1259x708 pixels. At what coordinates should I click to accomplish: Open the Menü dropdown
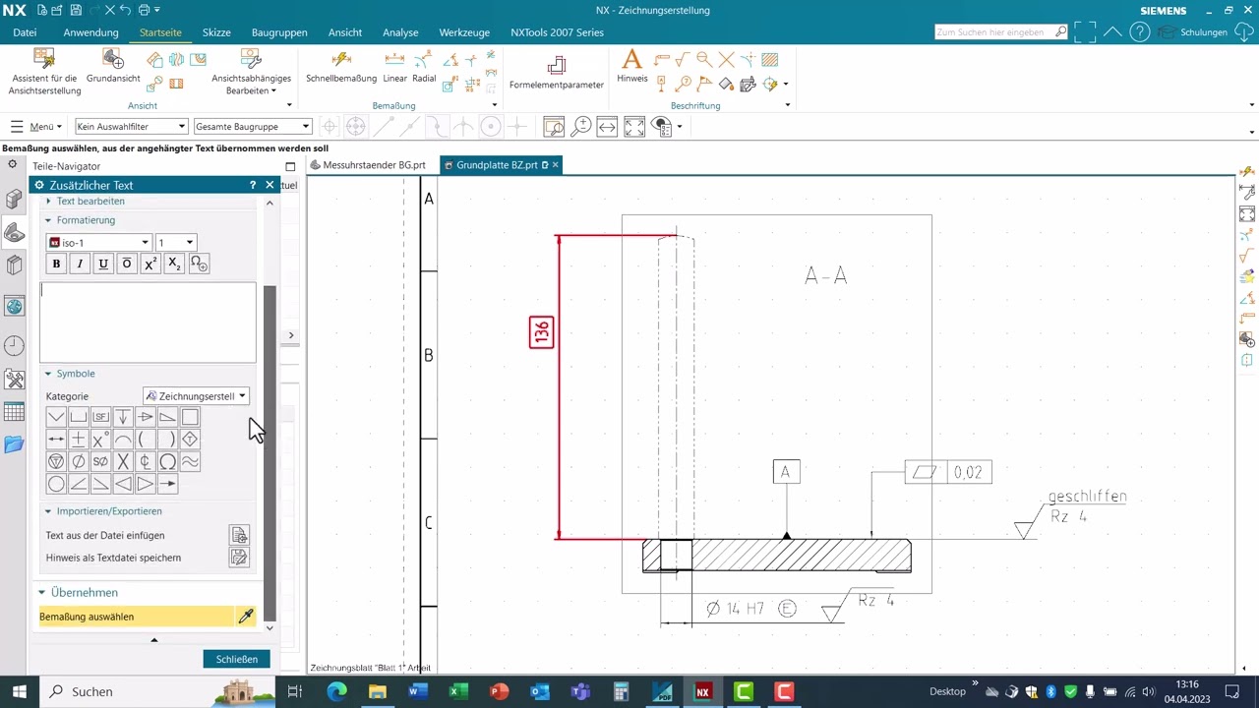coord(36,126)
